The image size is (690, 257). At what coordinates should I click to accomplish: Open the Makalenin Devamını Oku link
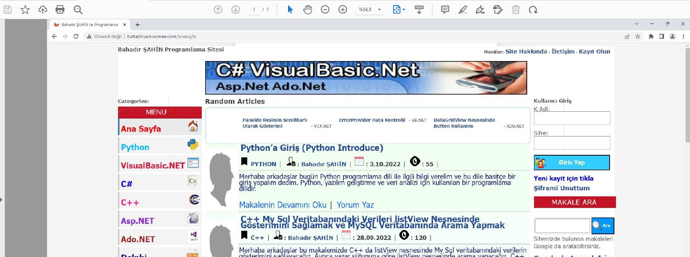coord(282,205)
